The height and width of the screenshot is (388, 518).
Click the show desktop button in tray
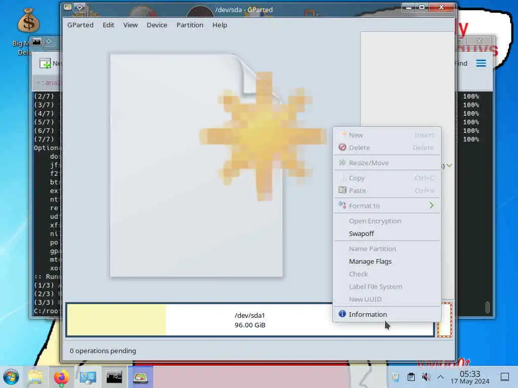tap(504, 377)
